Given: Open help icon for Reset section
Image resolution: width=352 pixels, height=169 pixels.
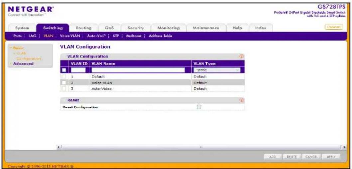Looking at the screenshot, I should 242,100.
